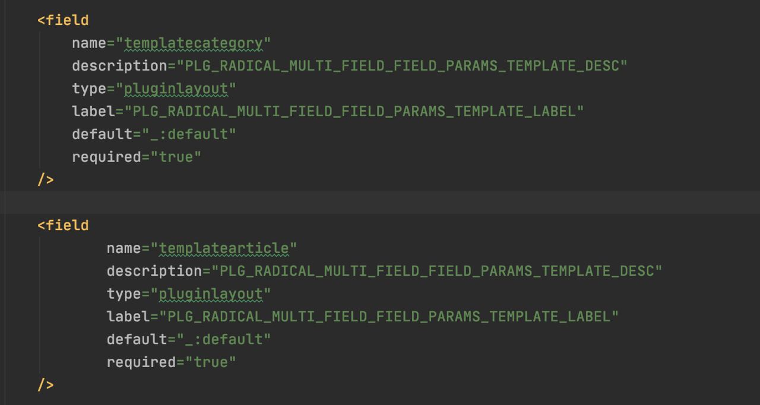The width and height of the screenshot is (760, 405).
Task: Click the "pluginlayout" type value in the second field
Action: [x=210, y=294]
